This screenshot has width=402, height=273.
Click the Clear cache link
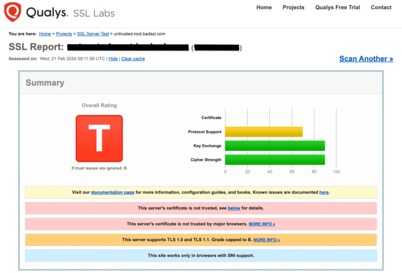[133, 59]
